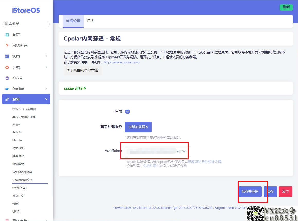This screenshot has width=298, height=221.
Task: Expand the 系统 menu chevron
Action: [46, 67]
